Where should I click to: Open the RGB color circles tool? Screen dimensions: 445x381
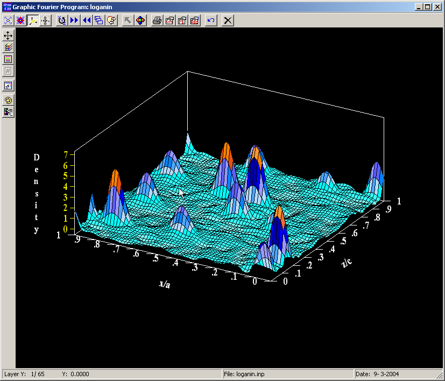click(140, 20)
